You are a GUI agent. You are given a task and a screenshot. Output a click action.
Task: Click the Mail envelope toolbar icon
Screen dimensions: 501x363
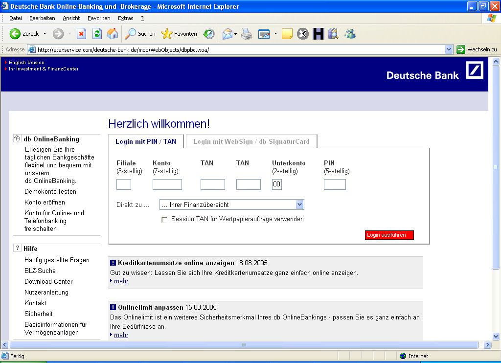pyautogui.click(x=227, y=34)
